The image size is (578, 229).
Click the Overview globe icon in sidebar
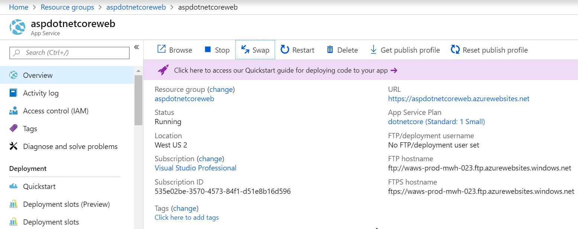[x=13, y=75]
